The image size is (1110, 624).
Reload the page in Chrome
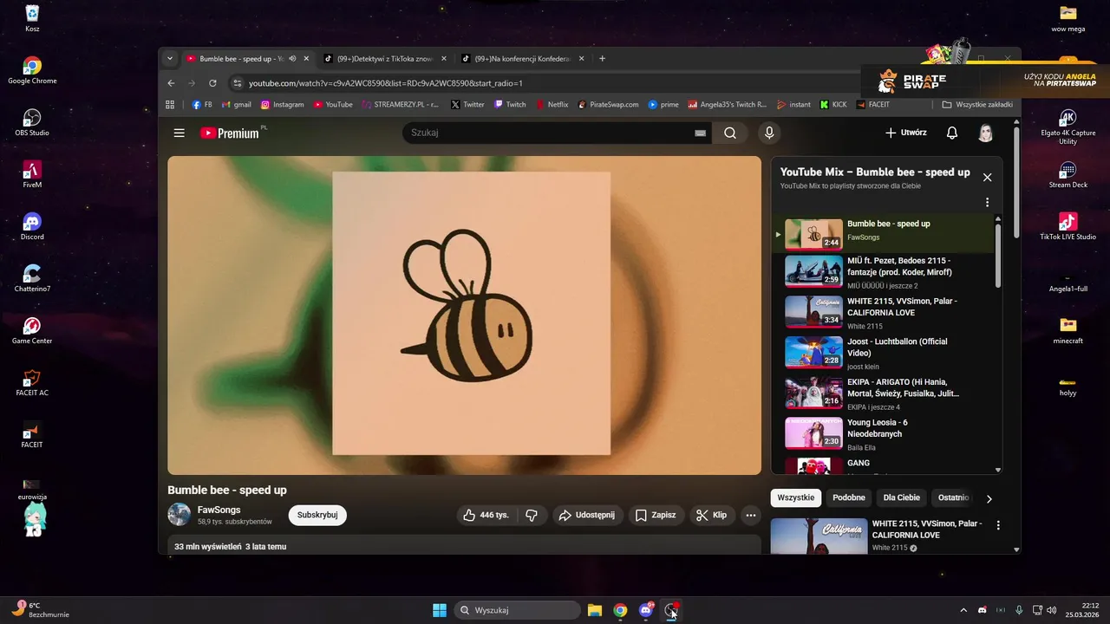click(x=212, y=83)
